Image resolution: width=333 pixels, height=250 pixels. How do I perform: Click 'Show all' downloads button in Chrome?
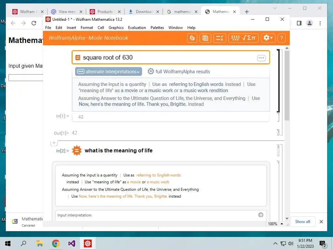(303, 221)
